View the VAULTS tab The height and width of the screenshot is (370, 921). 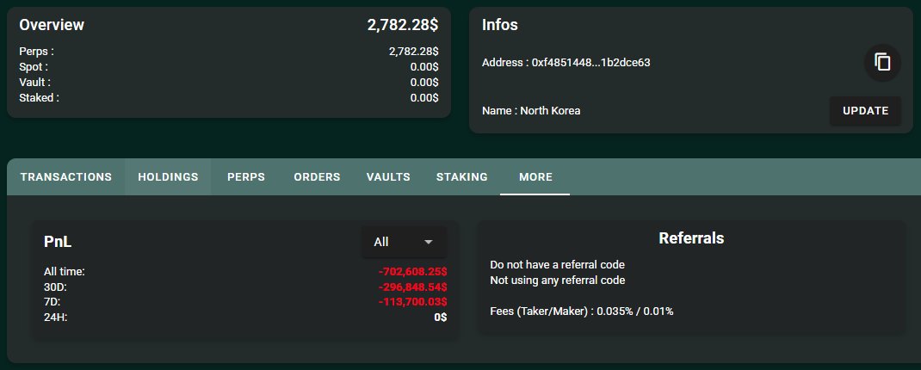point(388,176)
